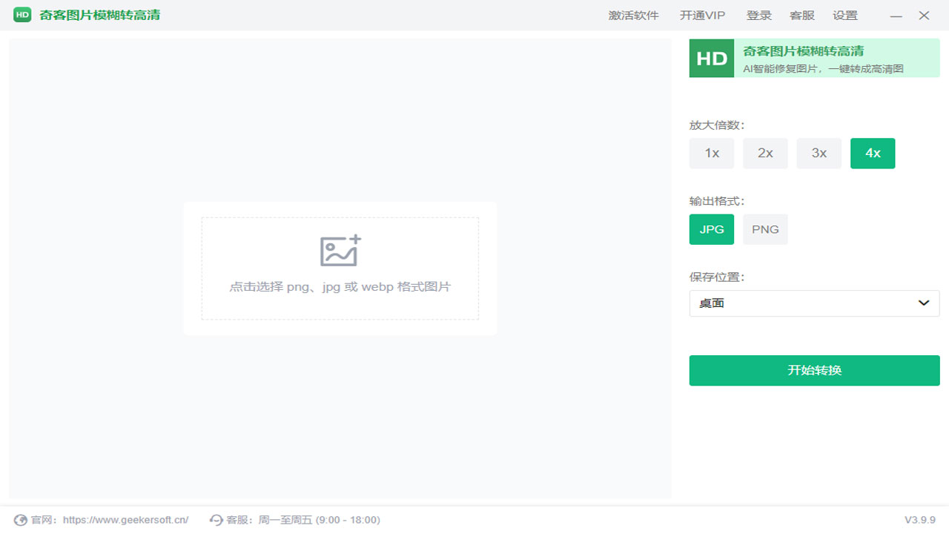Image resolution: width=949 pixels, height=534 pixels.
Task: Open the 设置 settings entry
Action: (845, 15)
